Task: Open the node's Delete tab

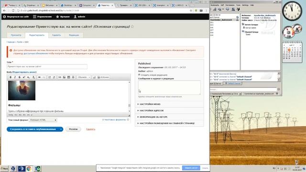Action: tap(56, 35)
